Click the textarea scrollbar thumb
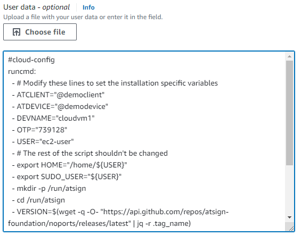 [289, 113]
